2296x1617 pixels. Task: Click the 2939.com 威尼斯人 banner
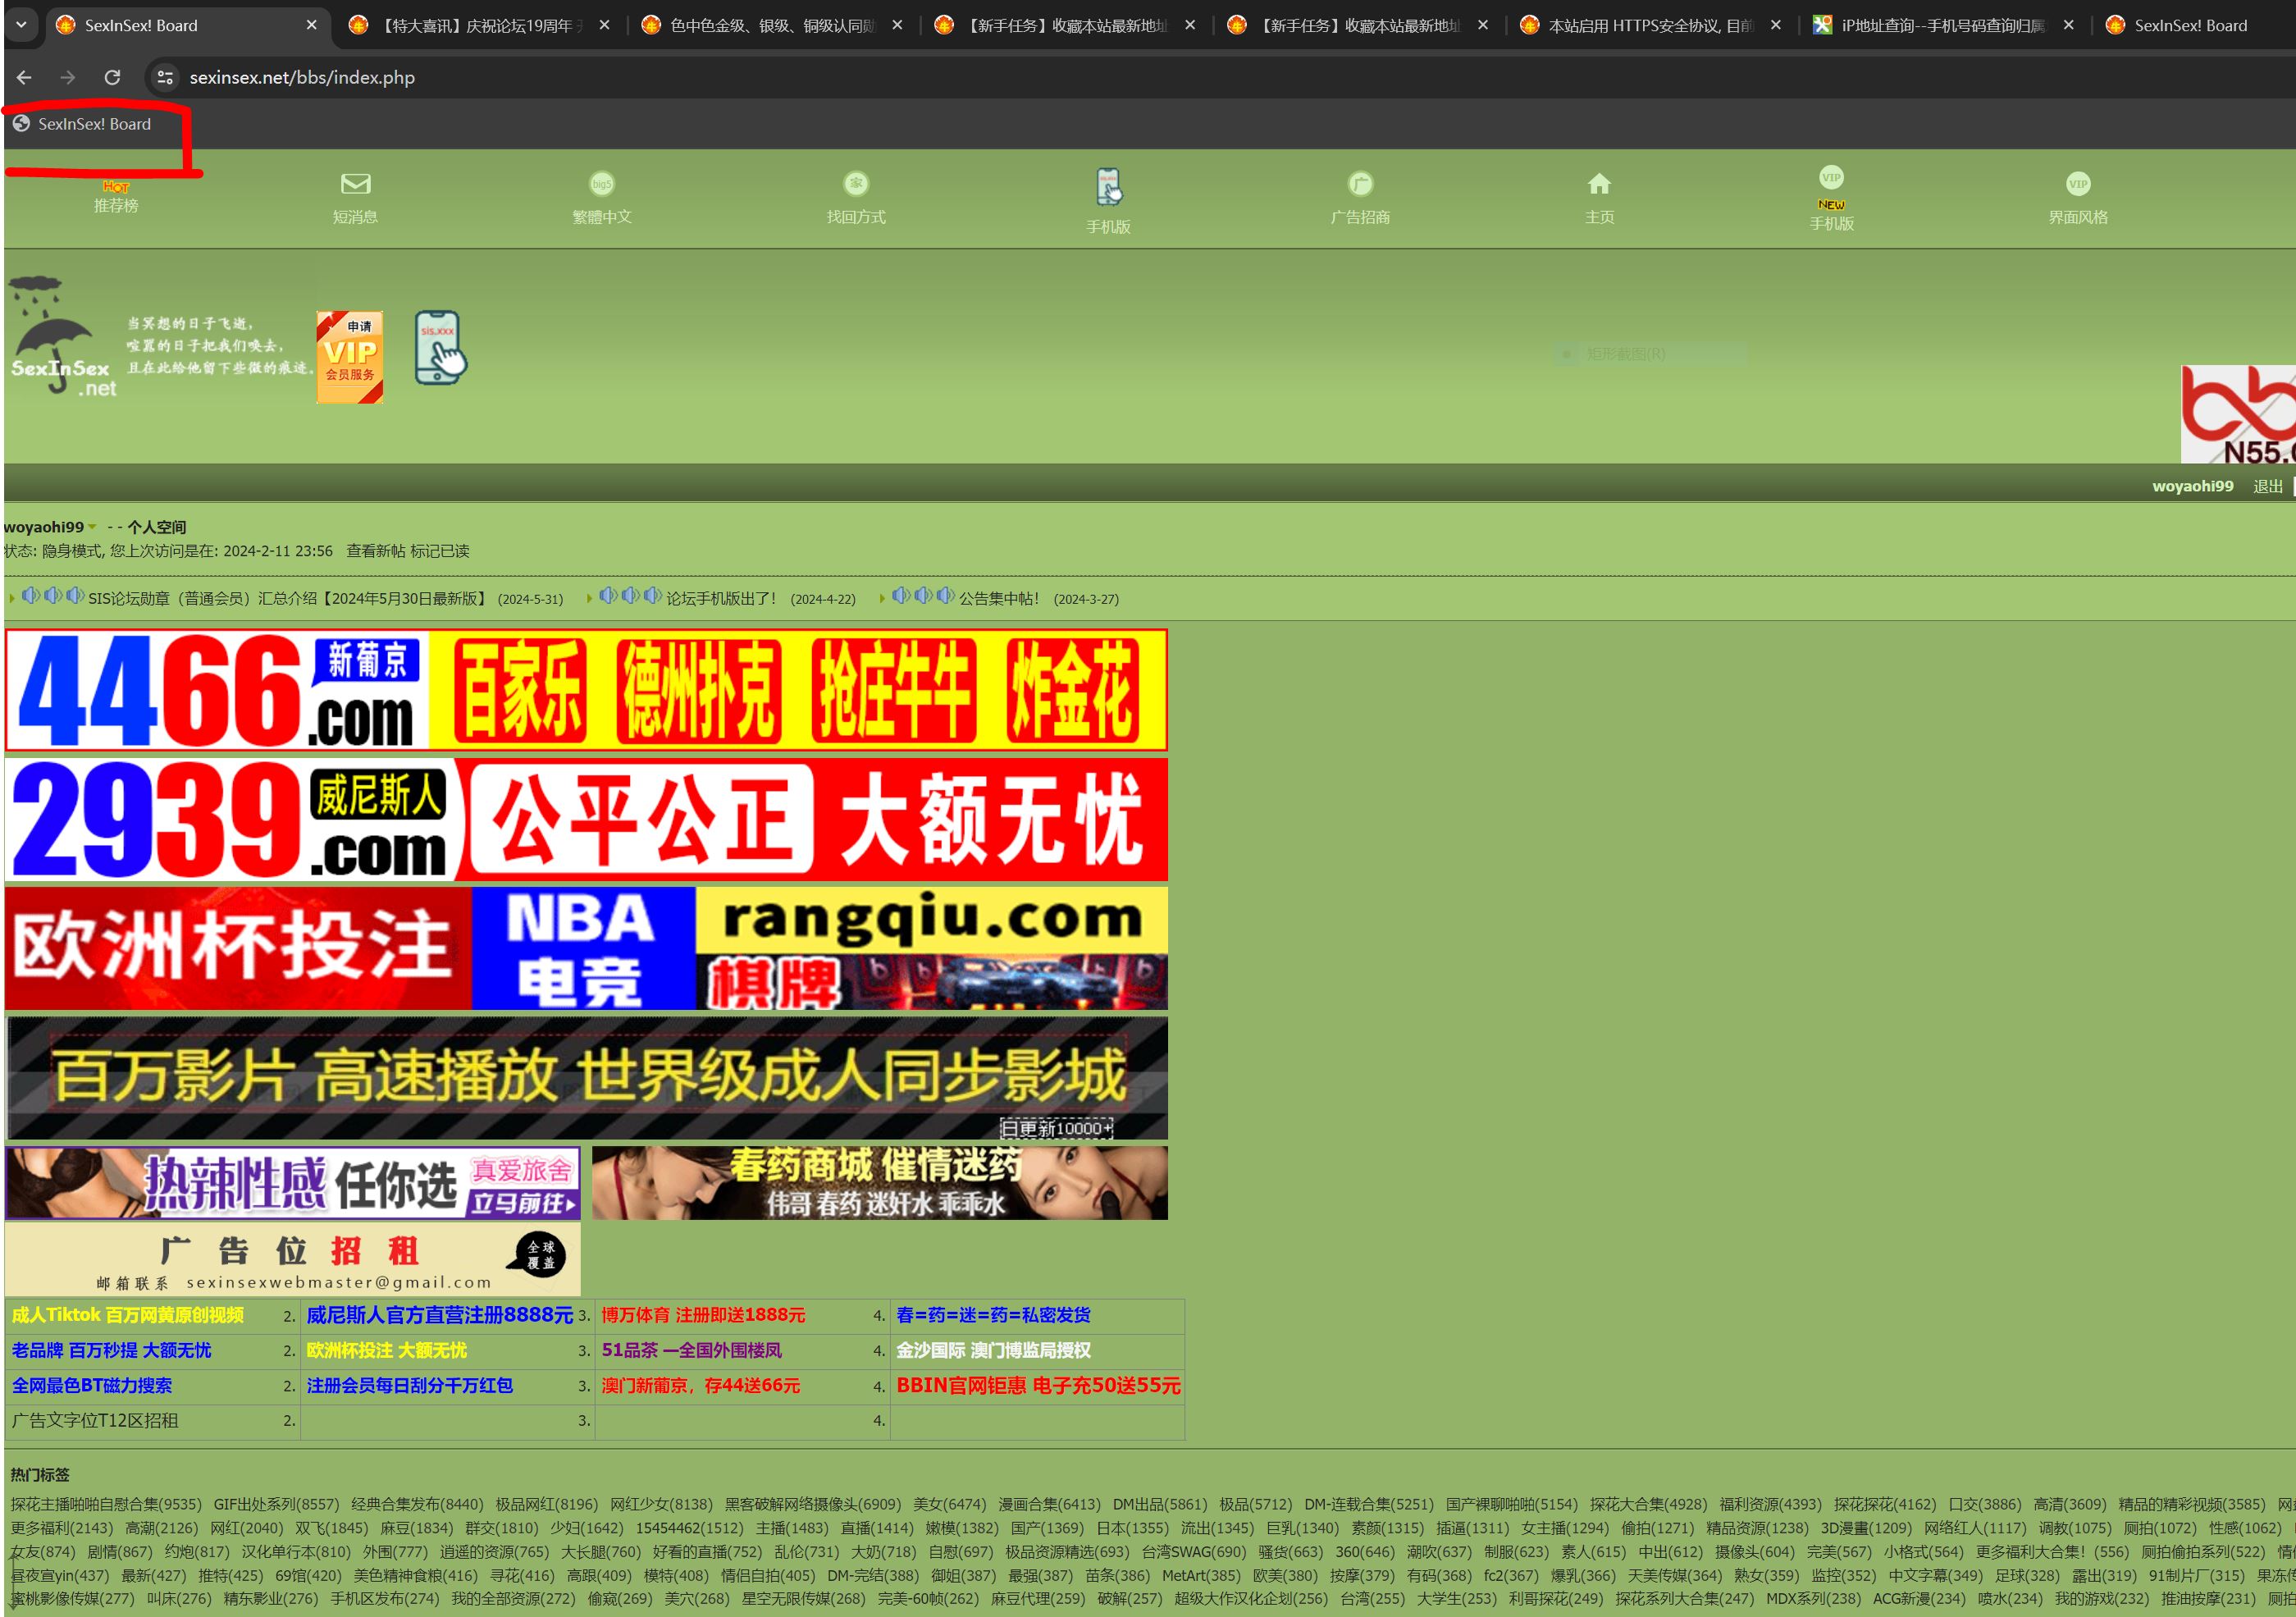point(586,819)
